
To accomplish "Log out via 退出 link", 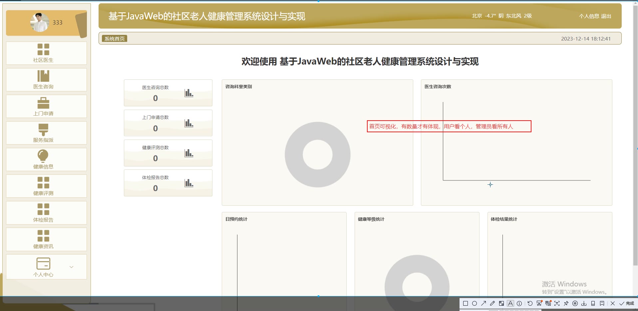I will tap(606, 16).
